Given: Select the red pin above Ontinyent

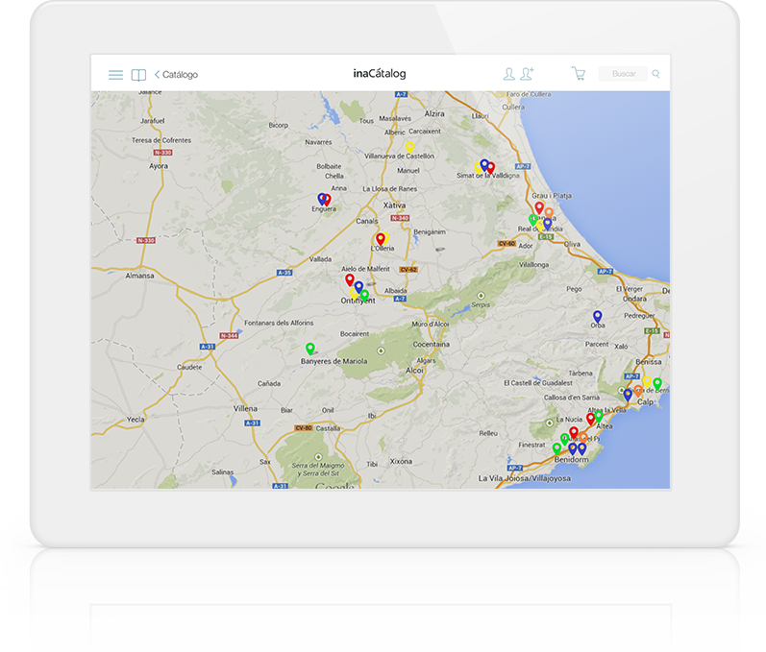Looking at the screenshot, I should (349, 279).
